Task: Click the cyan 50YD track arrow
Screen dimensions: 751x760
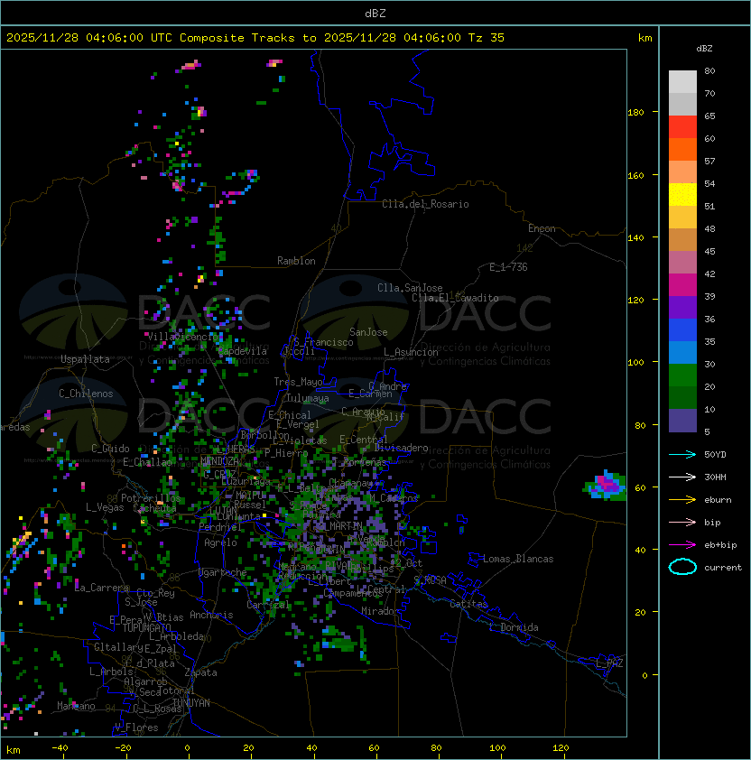Action: [682, 455]
